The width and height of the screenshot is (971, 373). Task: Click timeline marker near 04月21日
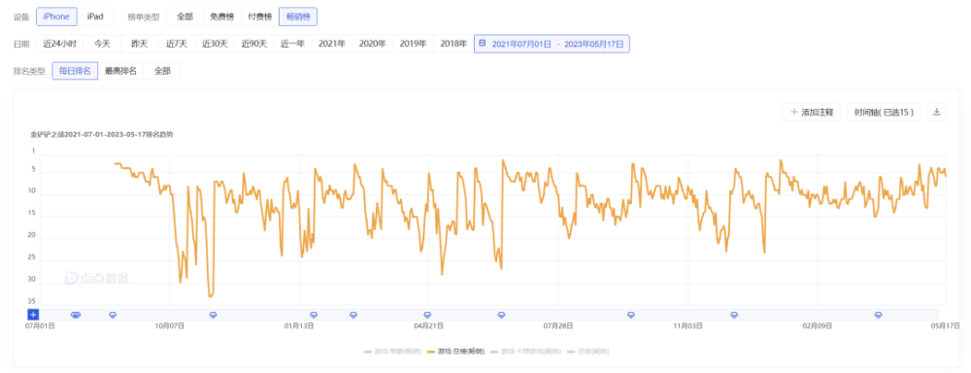(x=427, y=315)
